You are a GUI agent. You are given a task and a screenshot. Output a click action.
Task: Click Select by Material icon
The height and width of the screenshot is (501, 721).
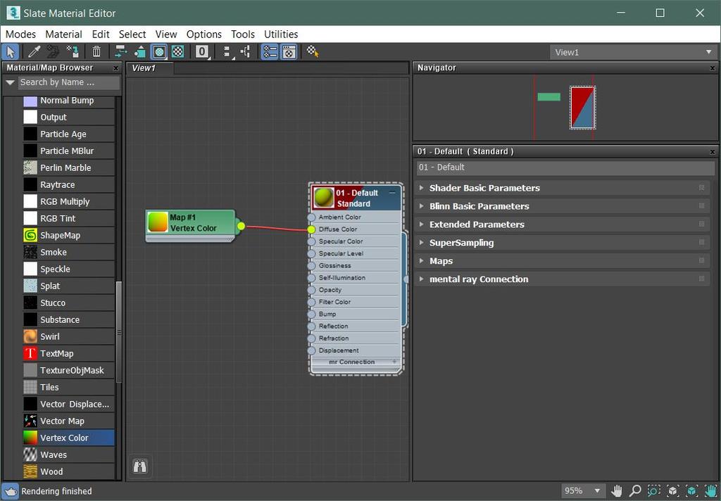(x=313, y=52)
